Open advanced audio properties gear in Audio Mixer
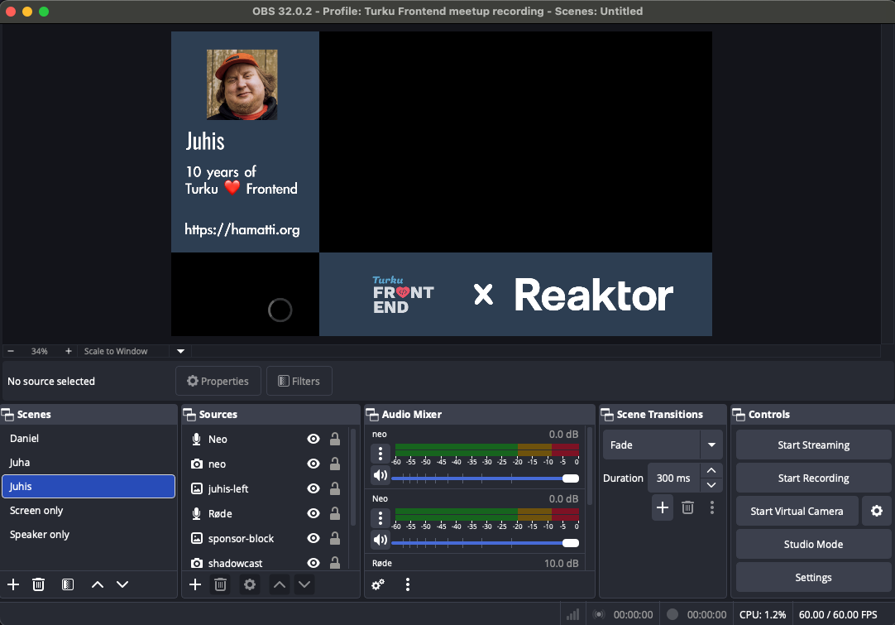This screenshot has height=625, width=895. pos(378,584)
